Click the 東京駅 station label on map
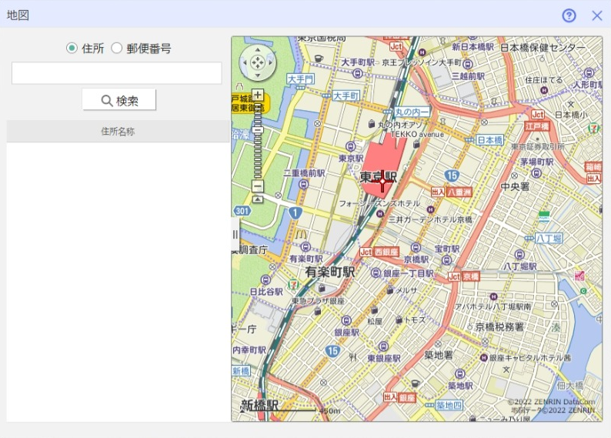Image resolution: width=611 pixels, height=438 pixels. pos(377,177)
